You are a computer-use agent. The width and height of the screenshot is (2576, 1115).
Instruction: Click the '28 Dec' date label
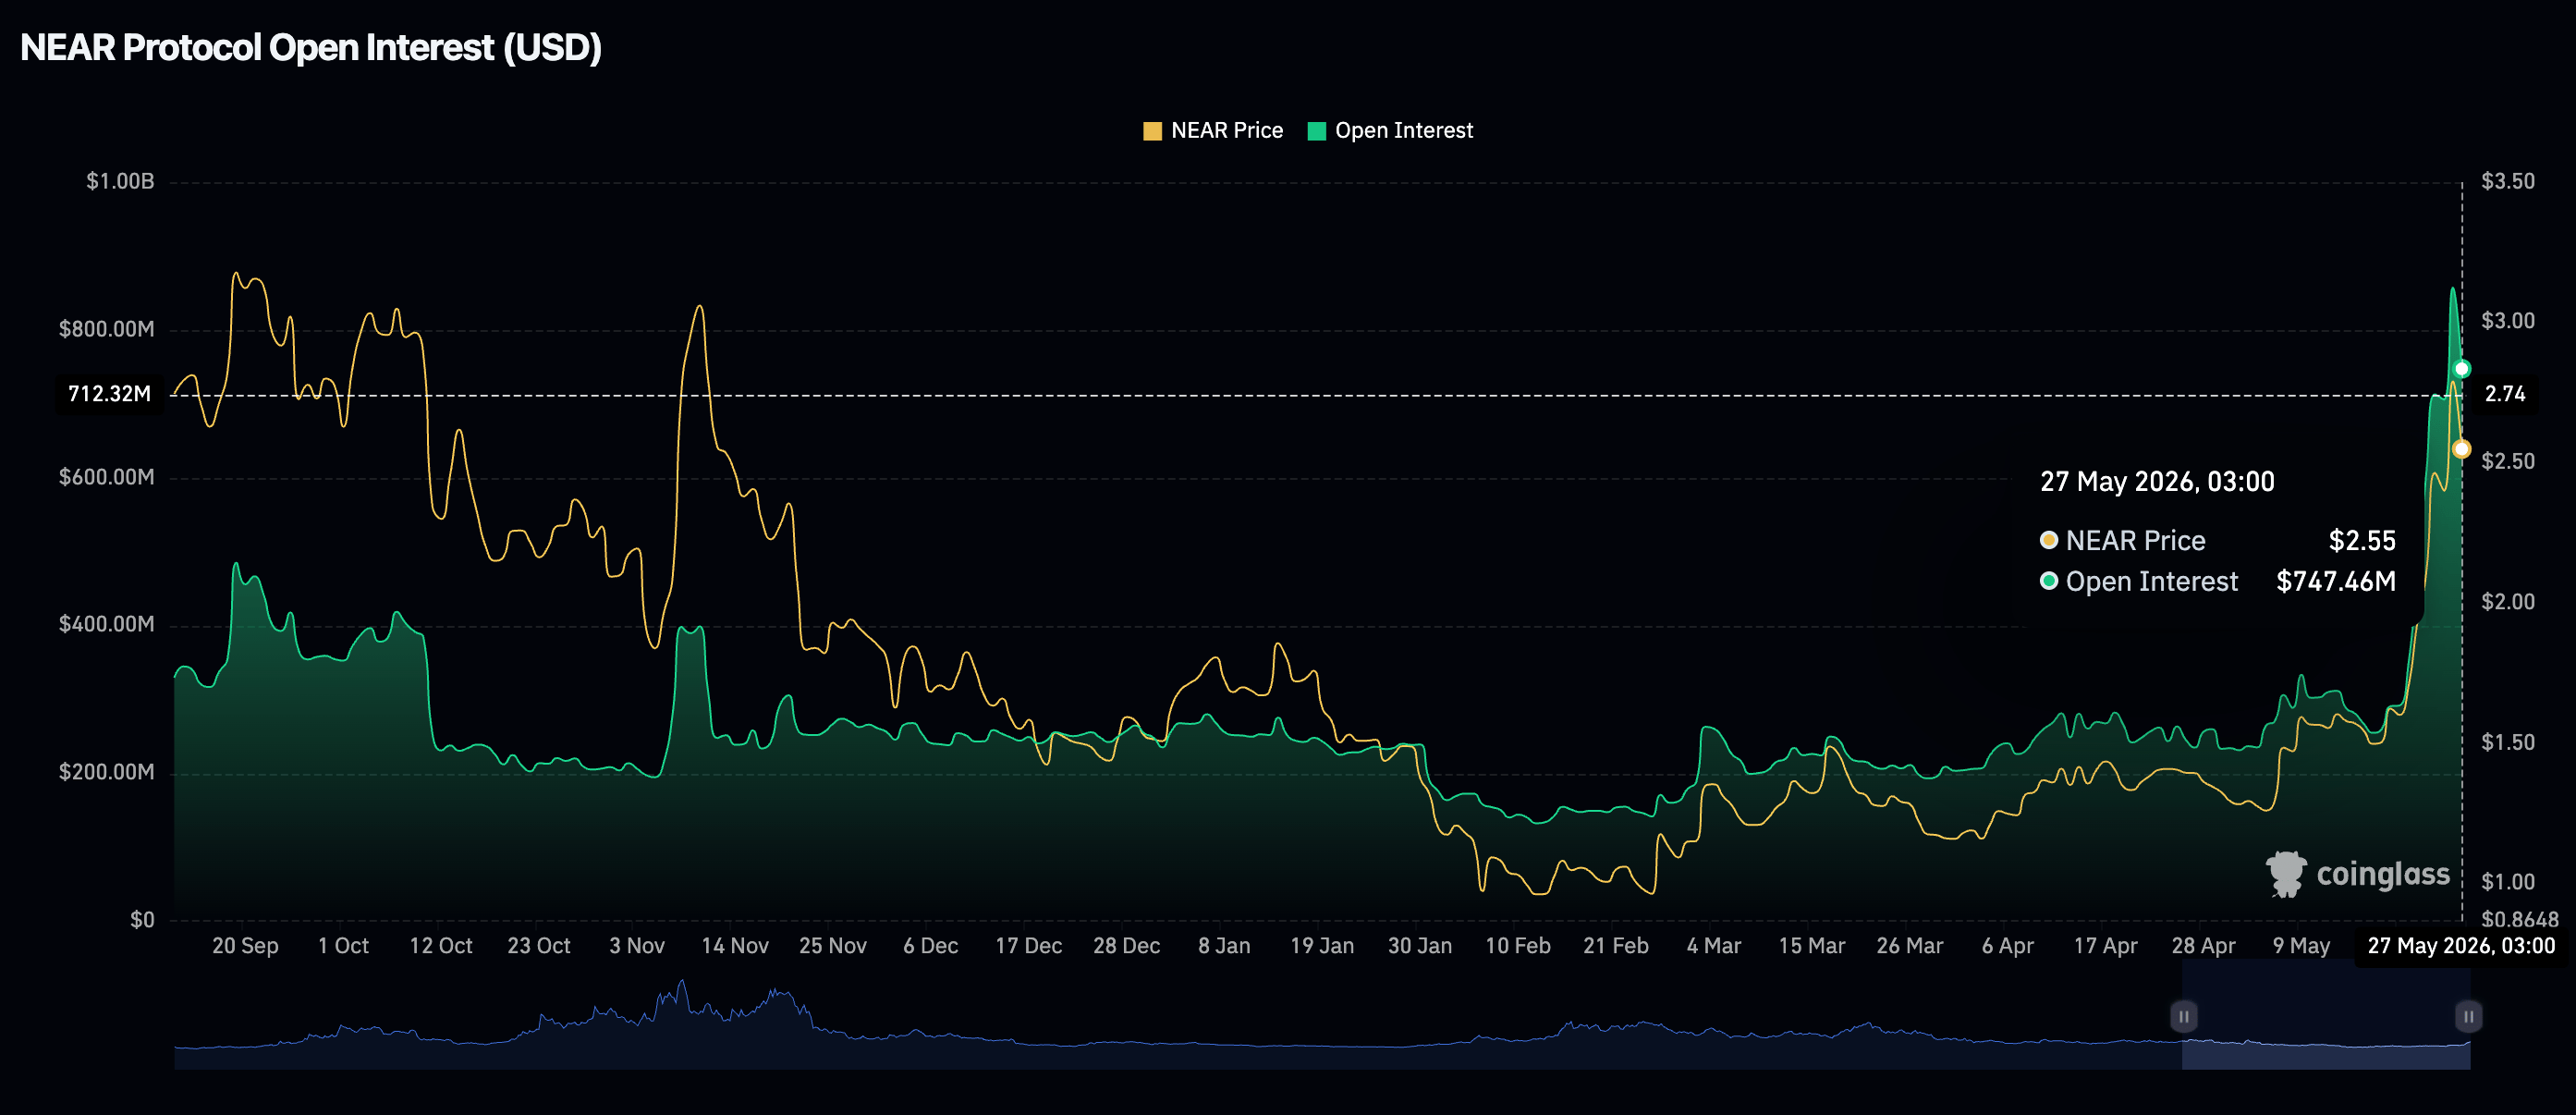pos(1127,946)
